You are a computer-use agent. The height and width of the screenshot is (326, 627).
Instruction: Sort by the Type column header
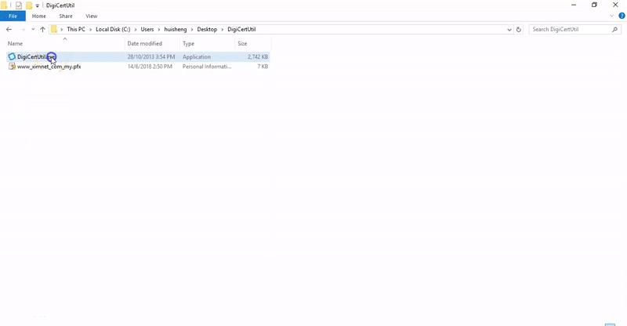pos(188,44)
